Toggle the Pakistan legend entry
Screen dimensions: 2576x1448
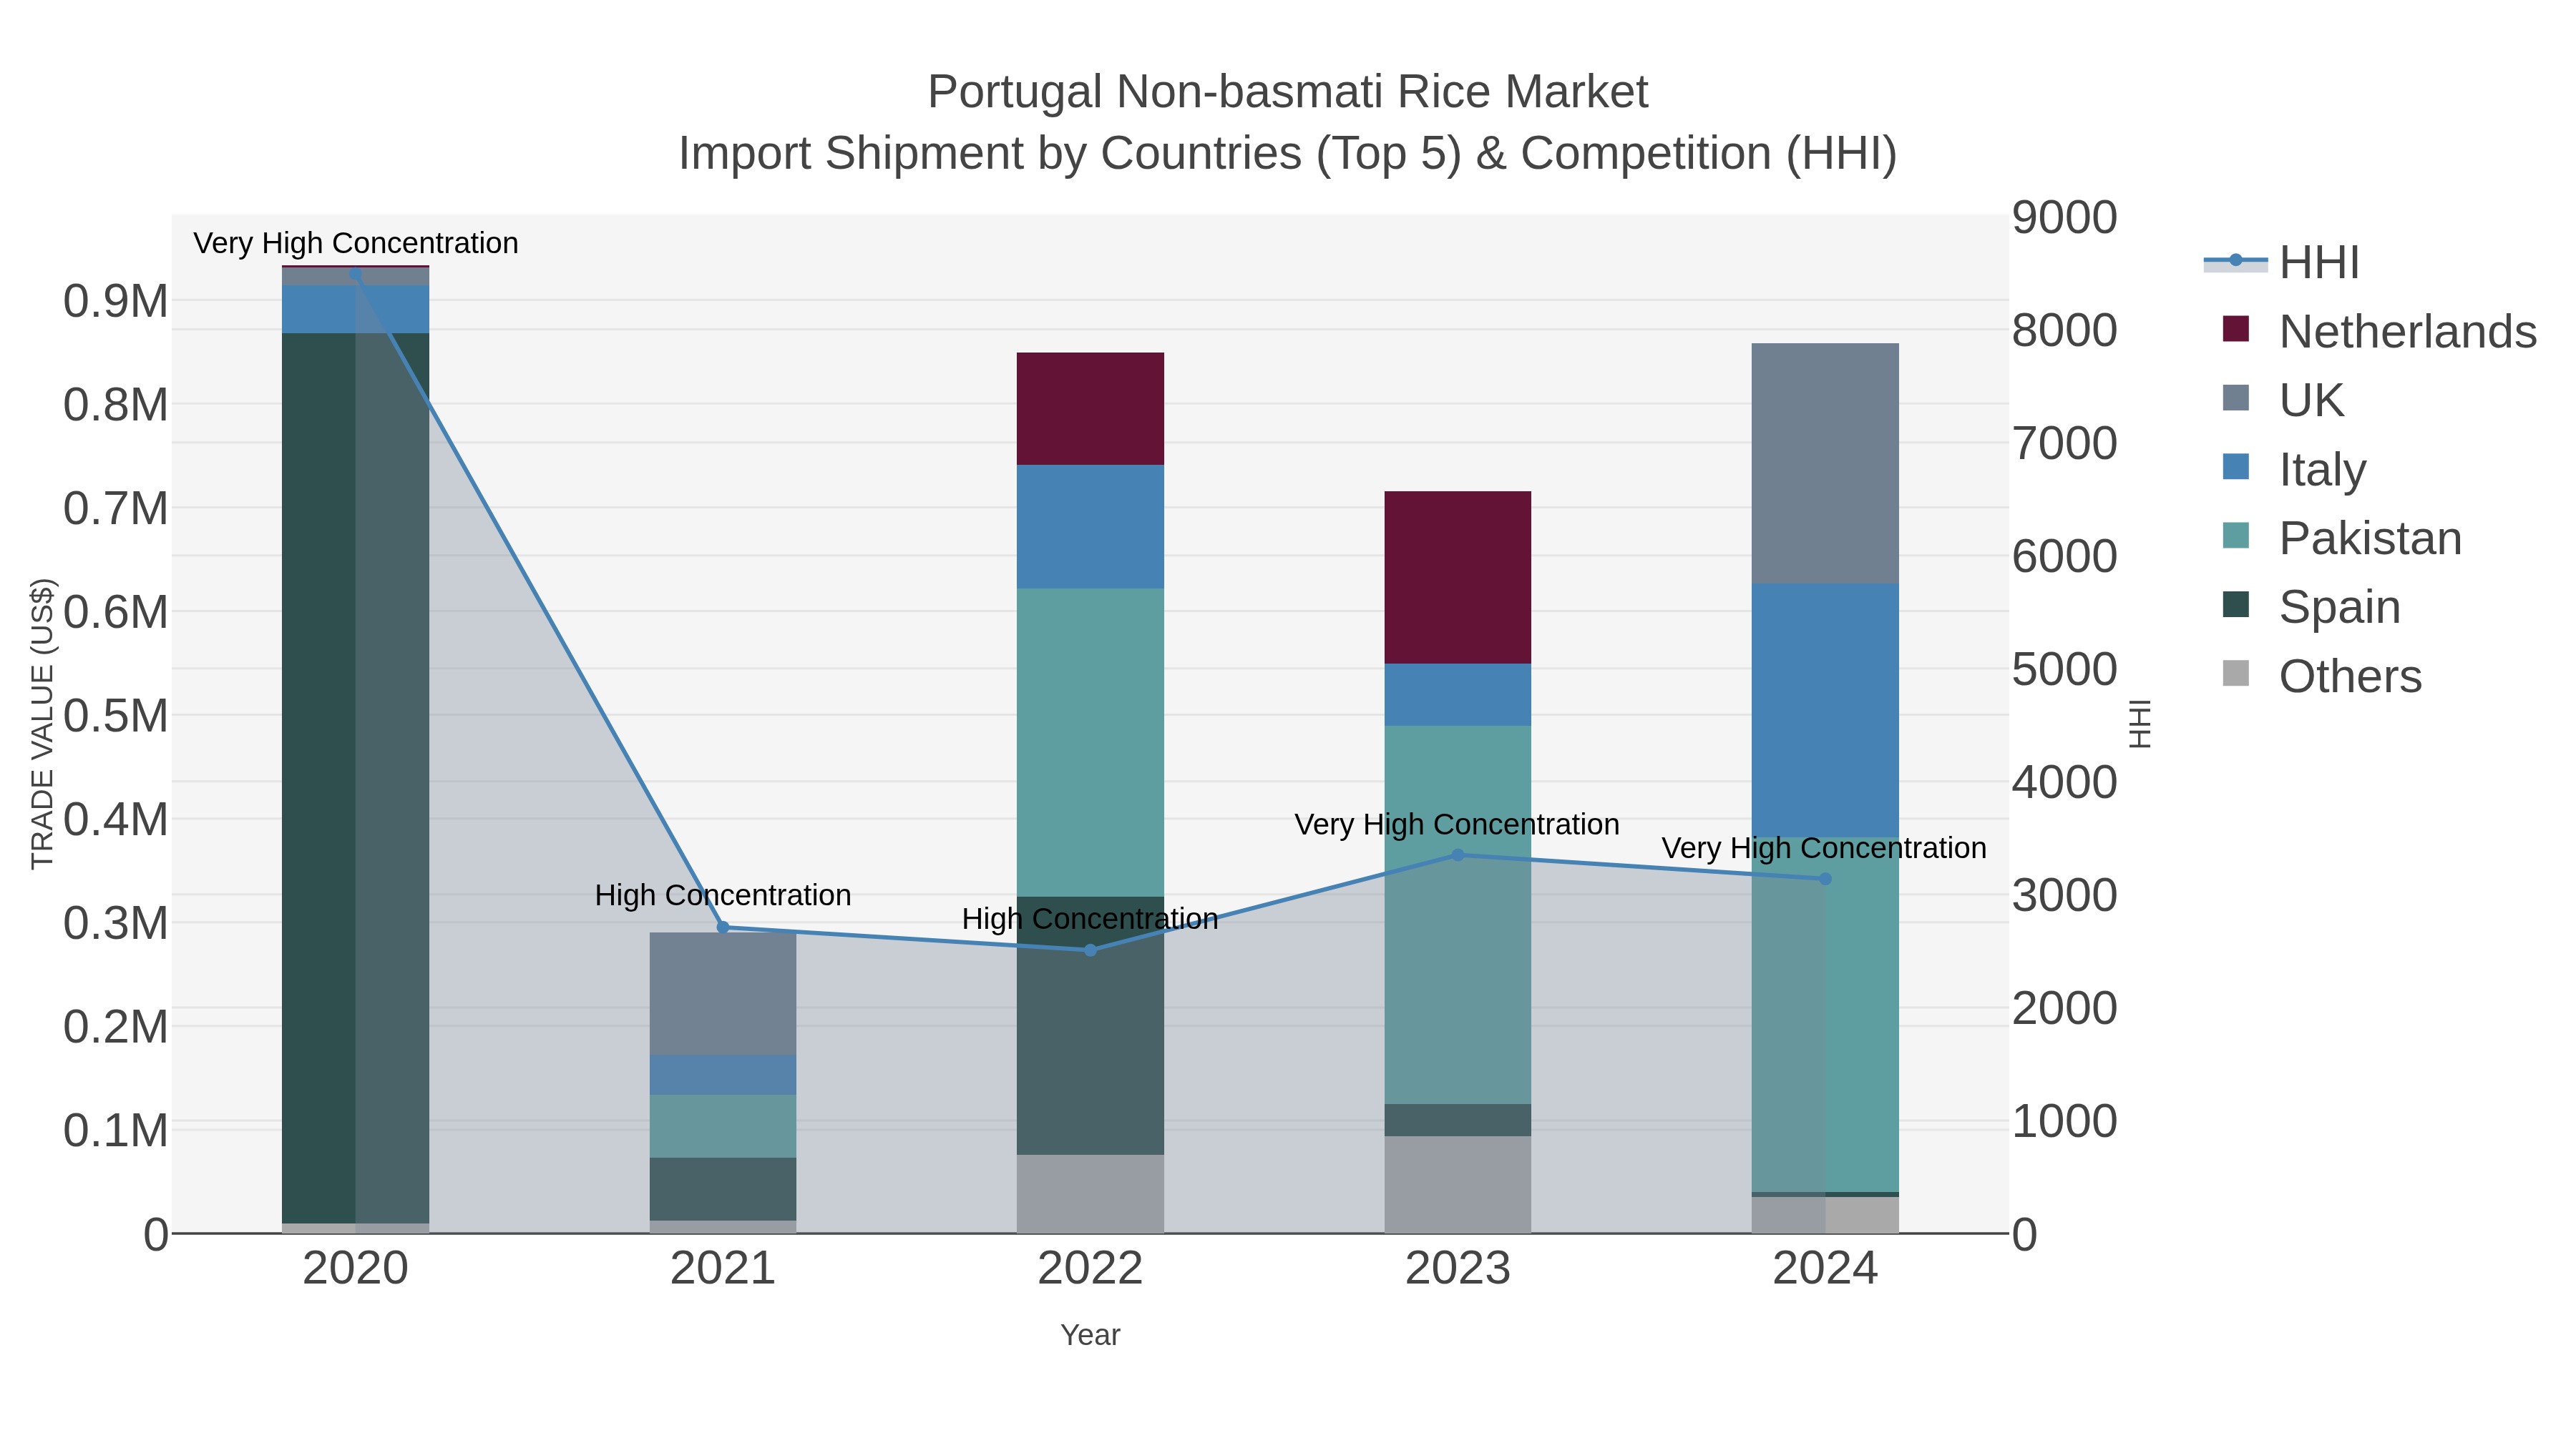(2341, 538)
